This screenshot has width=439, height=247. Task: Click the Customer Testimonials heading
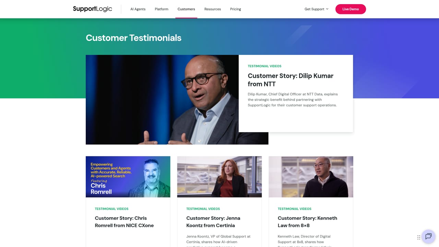(x=133, y=38)
